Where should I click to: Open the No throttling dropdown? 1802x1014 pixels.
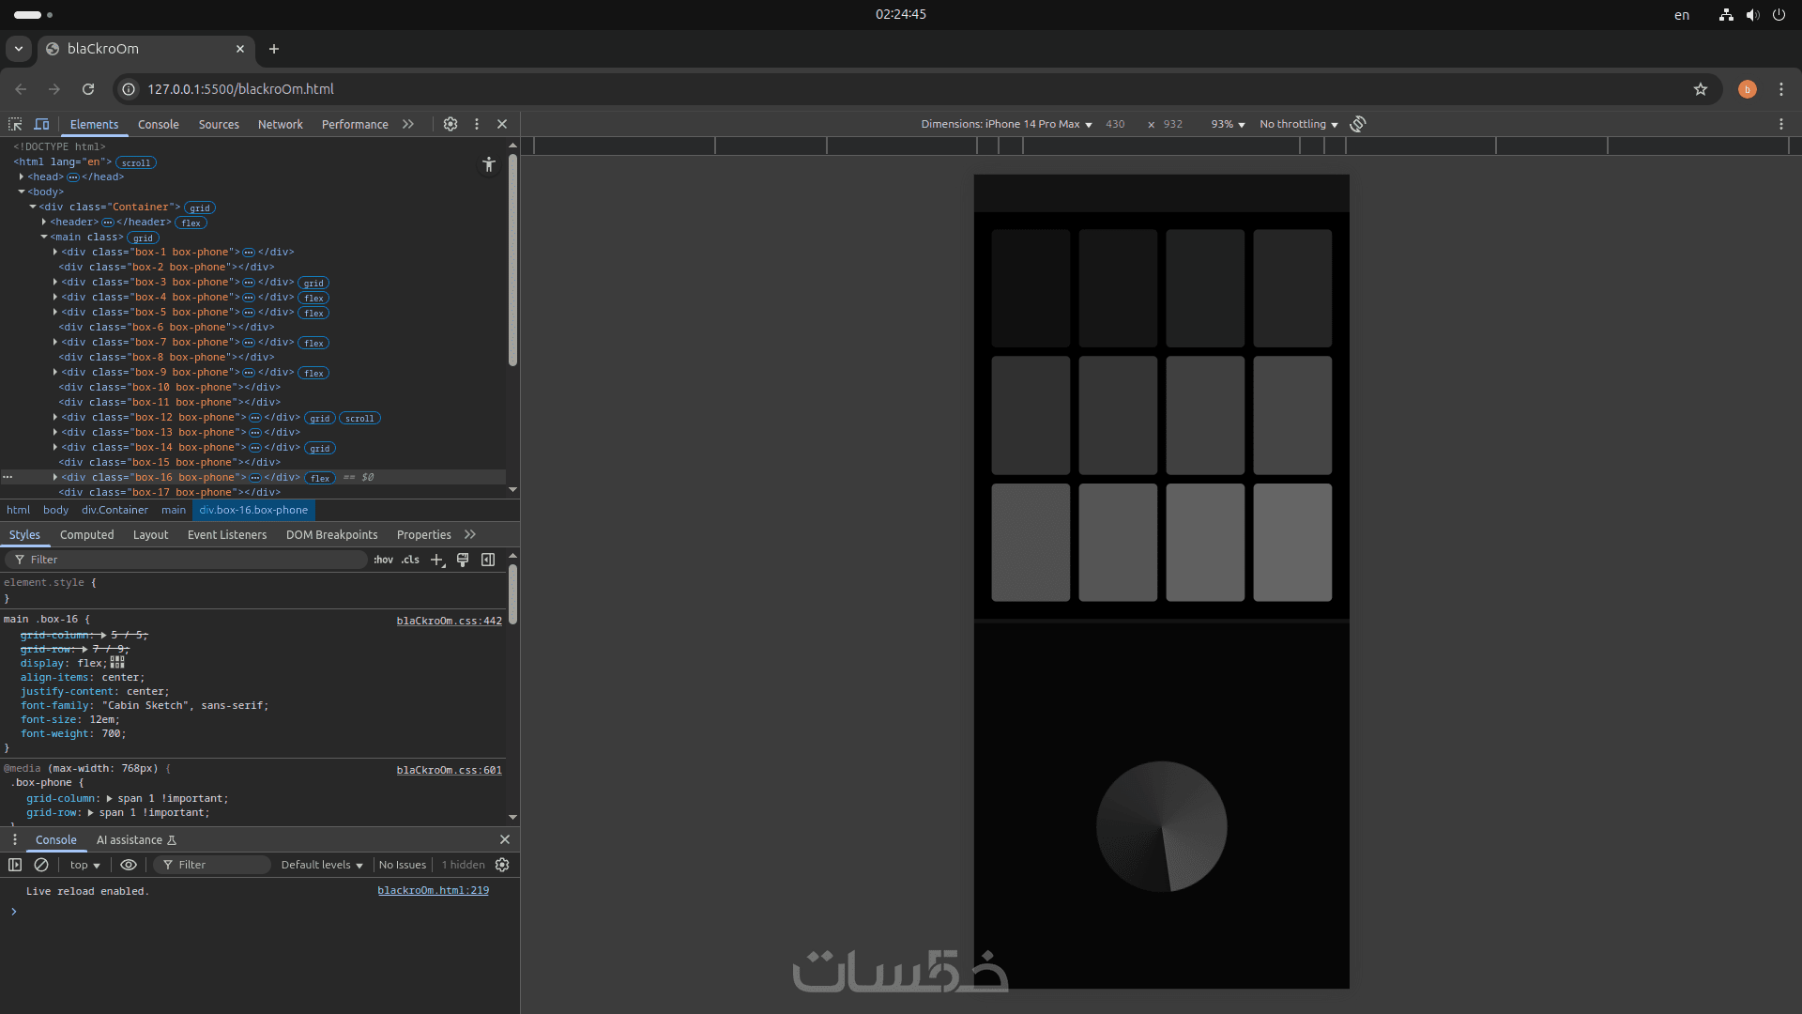[x=1298, y=124]
